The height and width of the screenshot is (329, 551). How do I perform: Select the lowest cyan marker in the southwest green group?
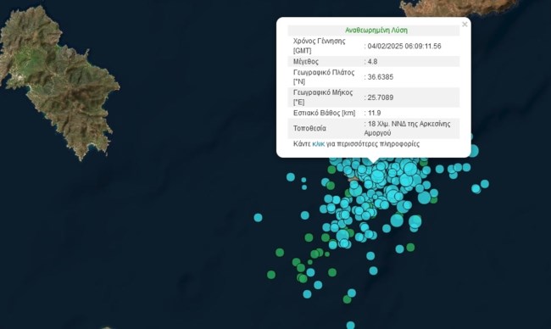pyautogui.click(x=307, y=294)
